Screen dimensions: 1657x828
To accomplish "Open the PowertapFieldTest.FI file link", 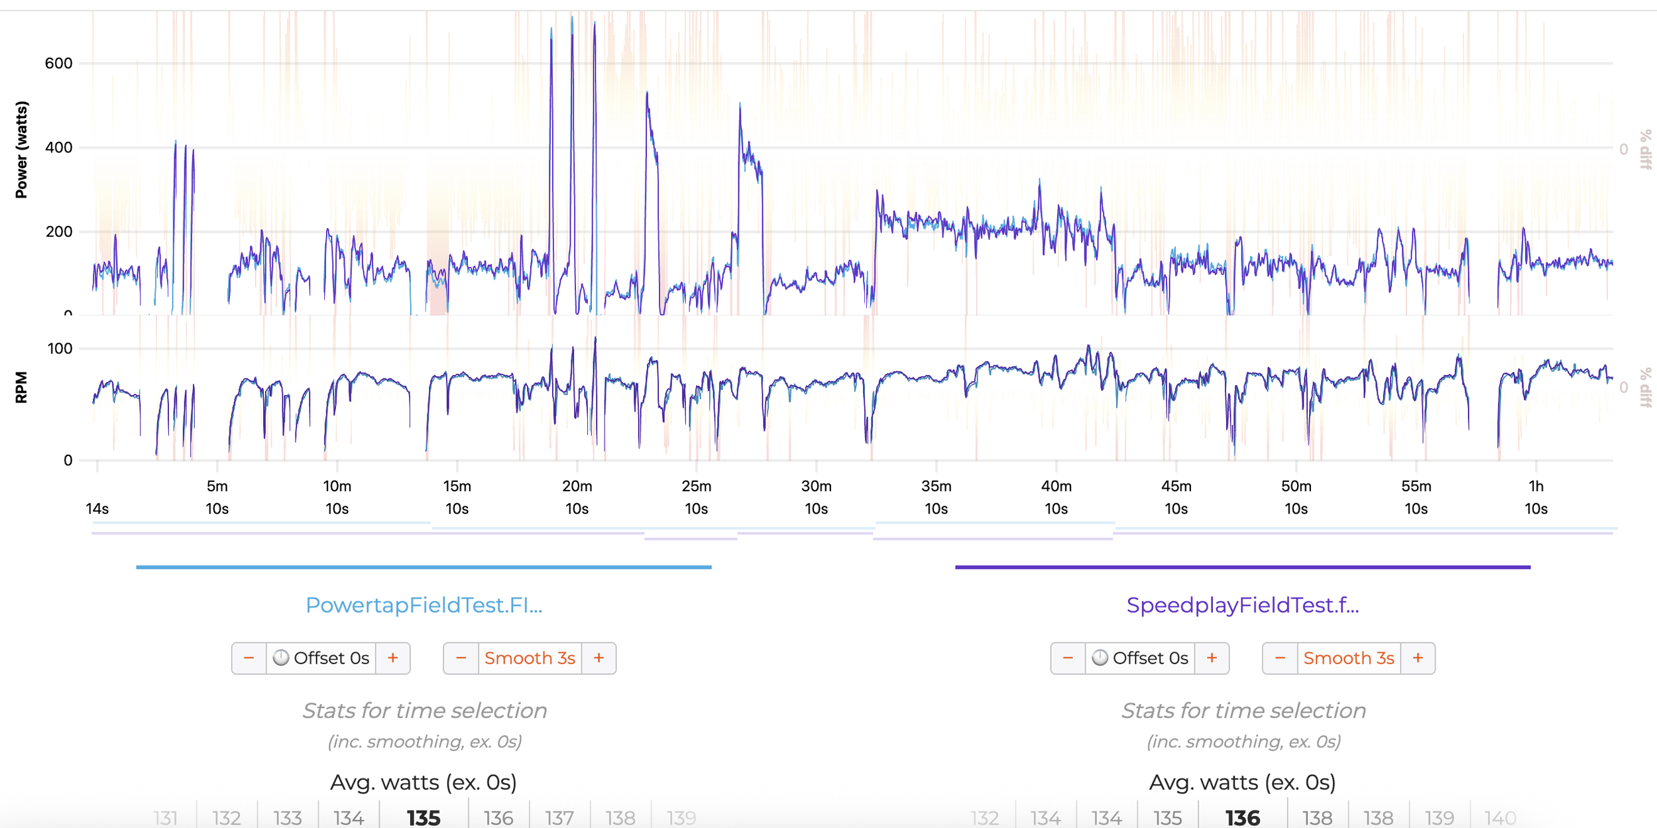I will click(424, 605).
